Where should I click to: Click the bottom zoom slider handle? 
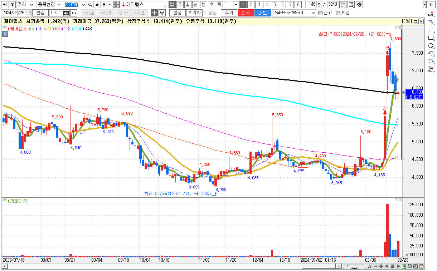point(347,266)
